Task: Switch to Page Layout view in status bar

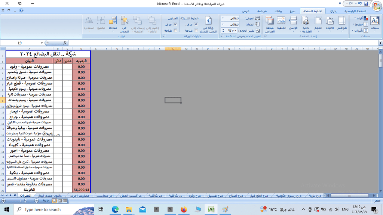Action: [x=59, y=201]
